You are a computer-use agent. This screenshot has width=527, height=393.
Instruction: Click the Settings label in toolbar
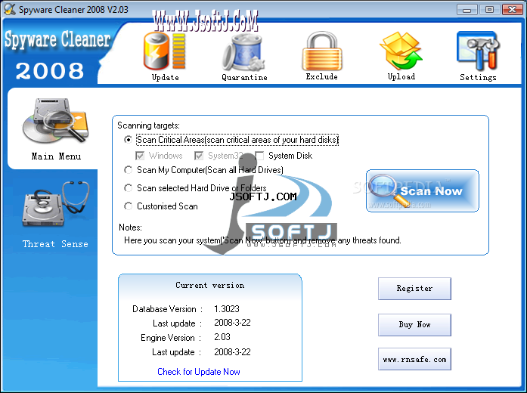coord(478,77)
